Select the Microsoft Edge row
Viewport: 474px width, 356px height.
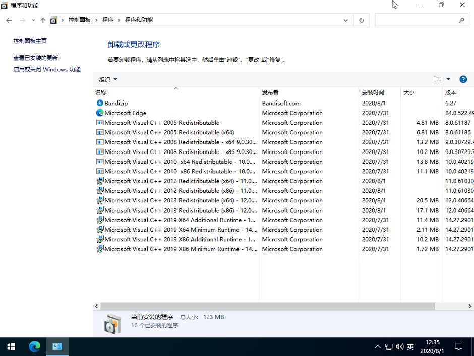(283, 113)
